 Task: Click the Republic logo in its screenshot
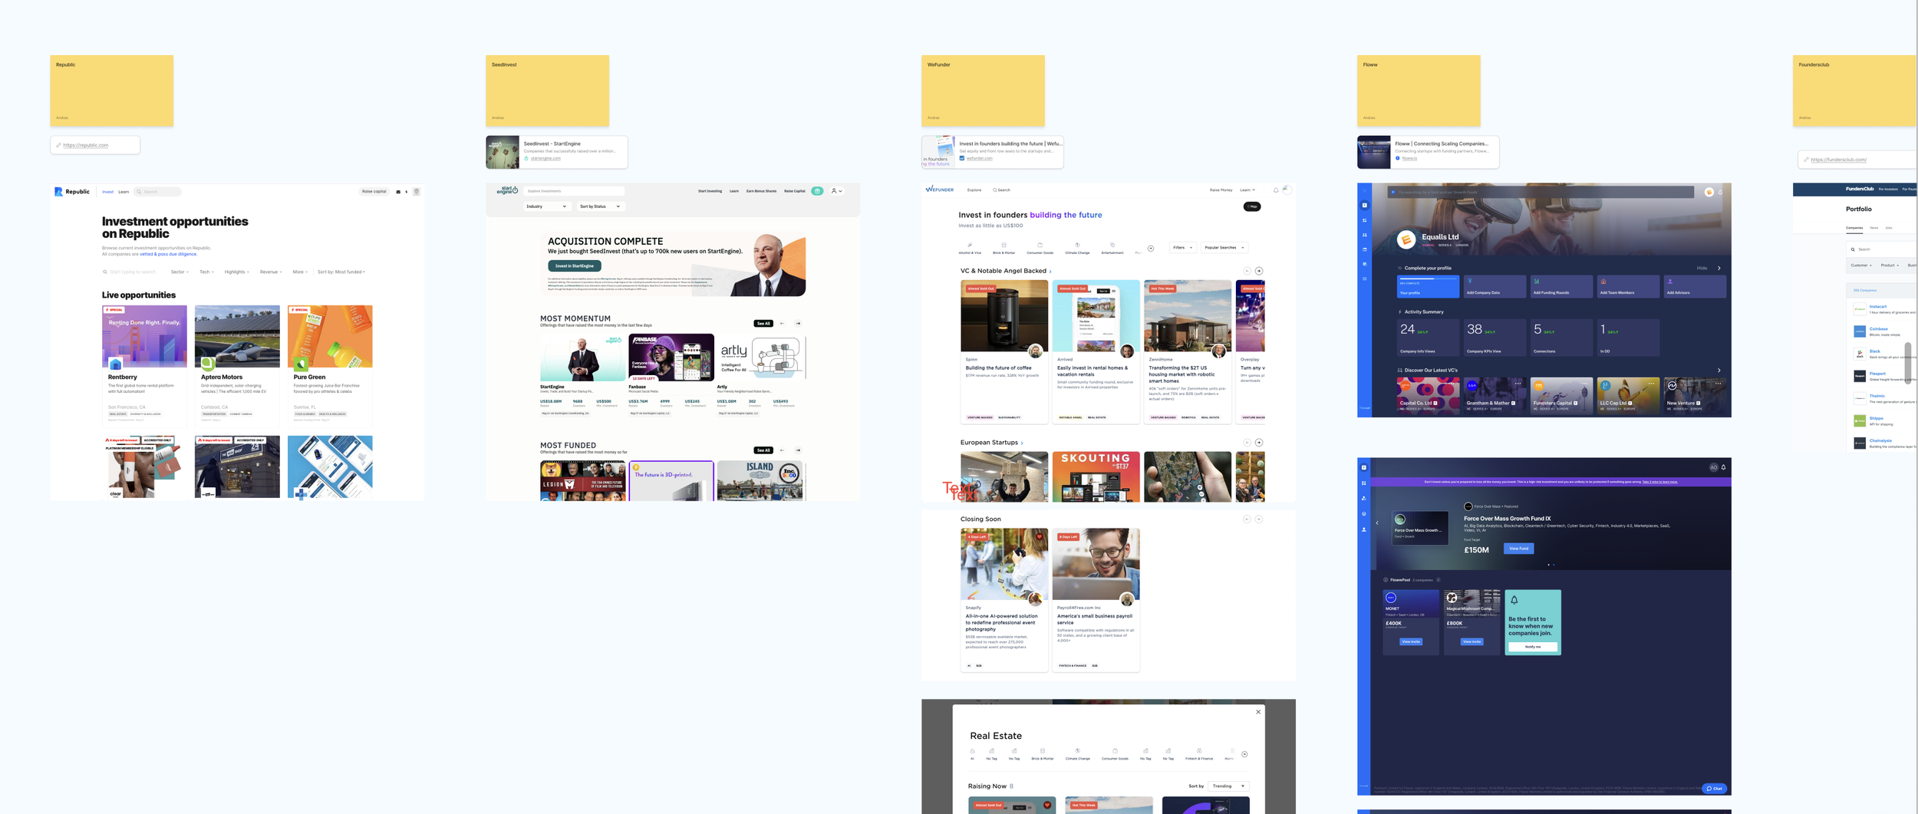pos(72,192)
